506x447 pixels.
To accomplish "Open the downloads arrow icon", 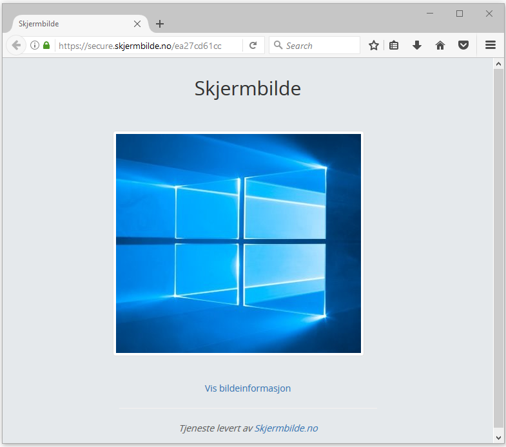I will pos(417,46).
